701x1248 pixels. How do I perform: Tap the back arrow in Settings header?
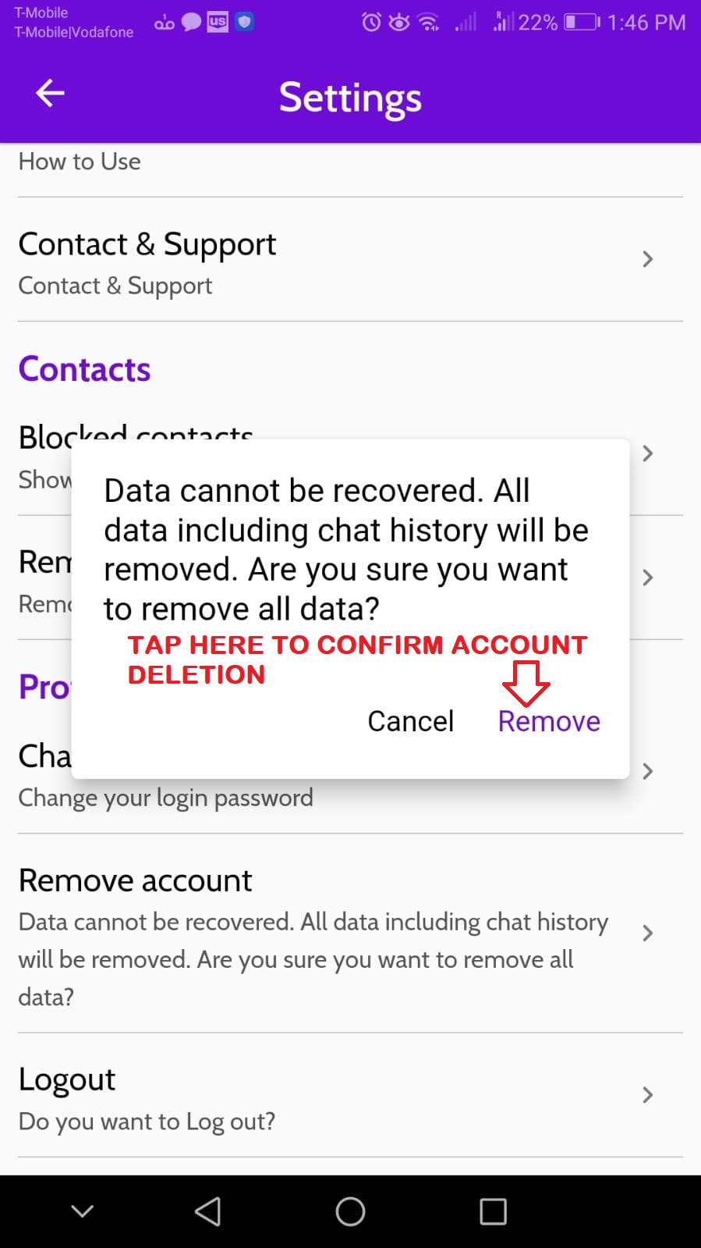tap(50, 94)
